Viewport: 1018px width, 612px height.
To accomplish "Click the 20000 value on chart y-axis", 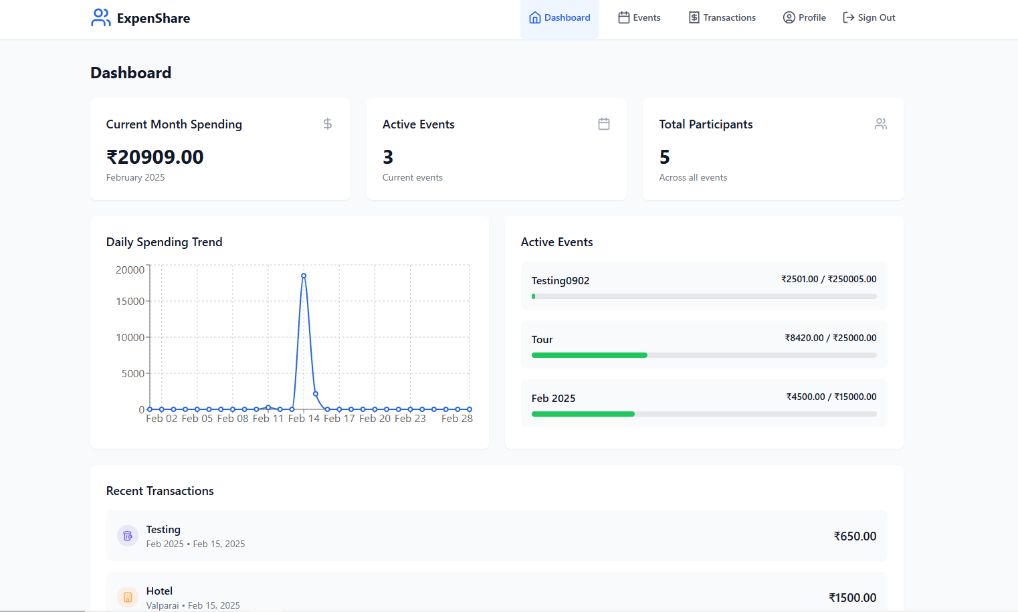I will (130, 270).
